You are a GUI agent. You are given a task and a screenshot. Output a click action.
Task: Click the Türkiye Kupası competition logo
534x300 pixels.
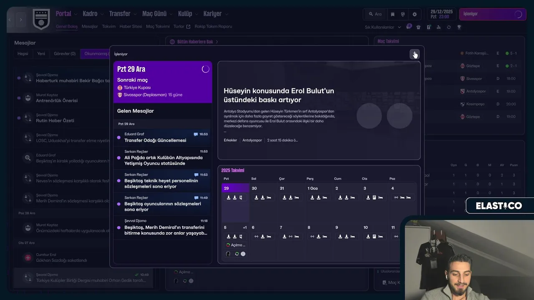click(120, 87)
